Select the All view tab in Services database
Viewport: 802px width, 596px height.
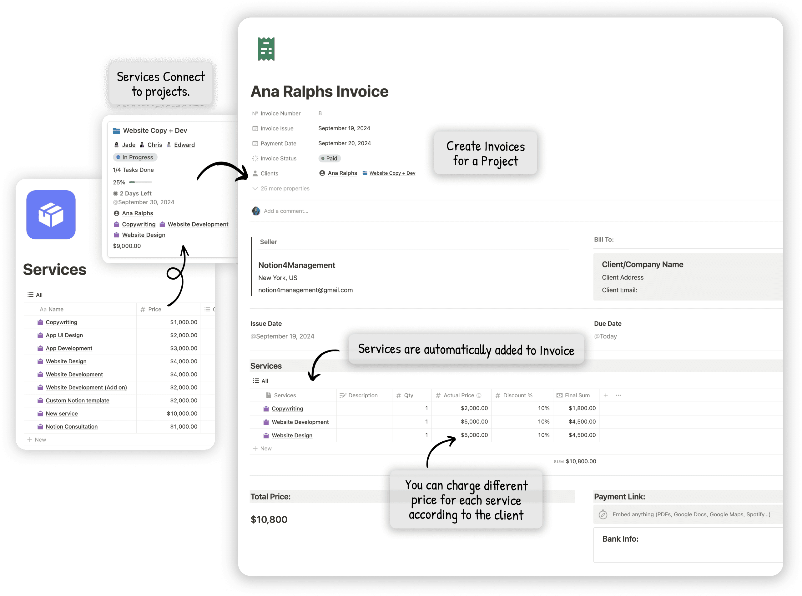tap(35, 295)
